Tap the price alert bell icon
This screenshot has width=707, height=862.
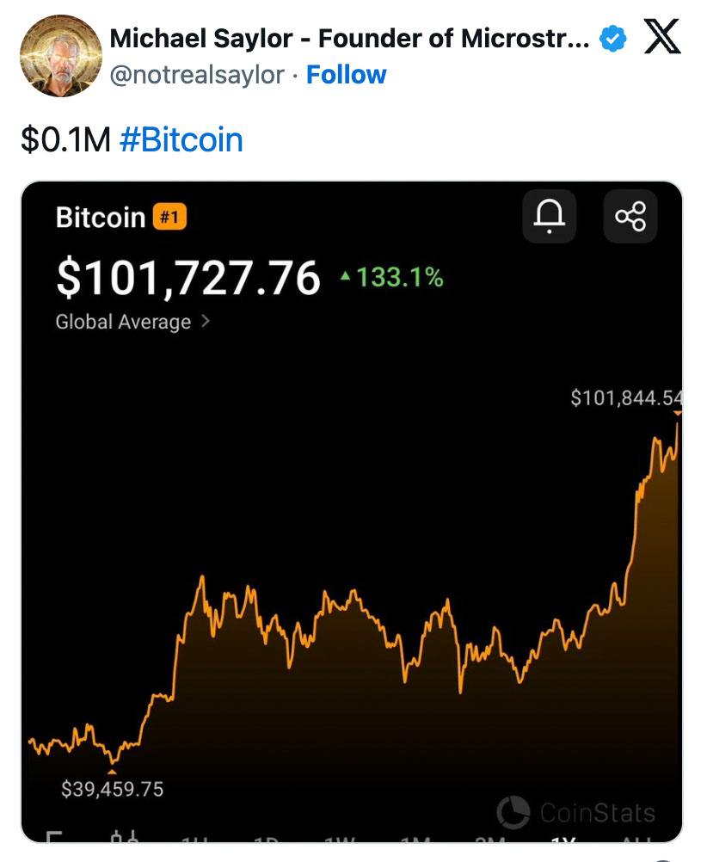pos(550,216)
